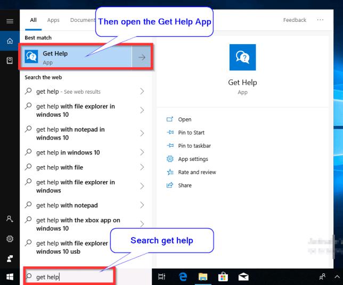Click the large Get Help tile in preview pane
Viewport: 343px width, 285px height.
point(242,58)
